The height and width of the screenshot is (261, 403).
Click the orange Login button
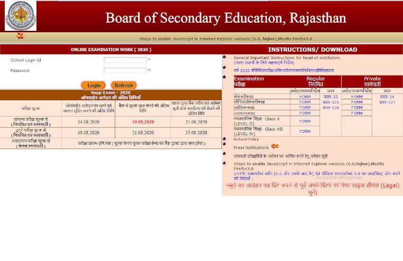click(x=93, y=85)
